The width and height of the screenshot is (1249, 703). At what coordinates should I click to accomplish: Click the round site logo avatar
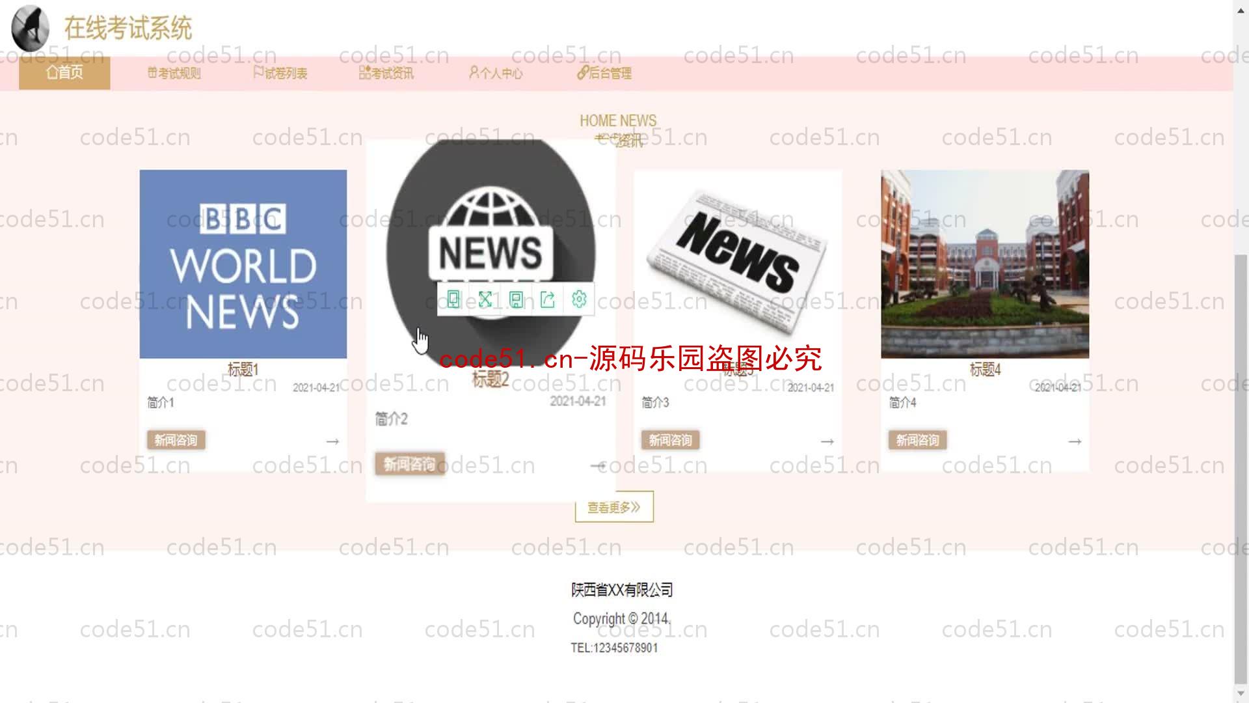click(x=30, y=28)
